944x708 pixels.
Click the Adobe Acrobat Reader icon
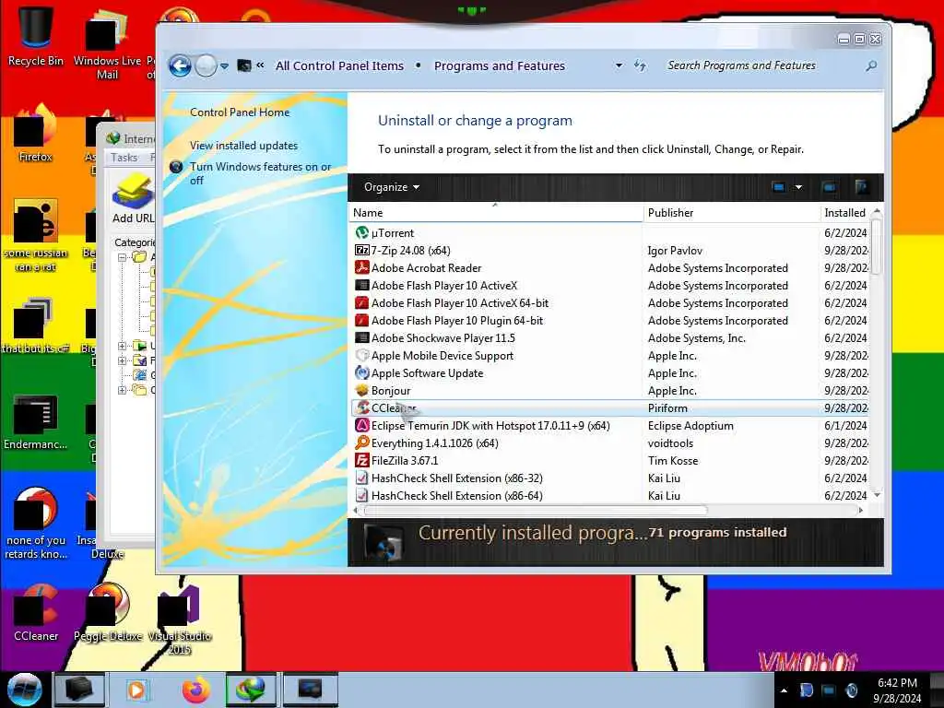click(361, 267)
